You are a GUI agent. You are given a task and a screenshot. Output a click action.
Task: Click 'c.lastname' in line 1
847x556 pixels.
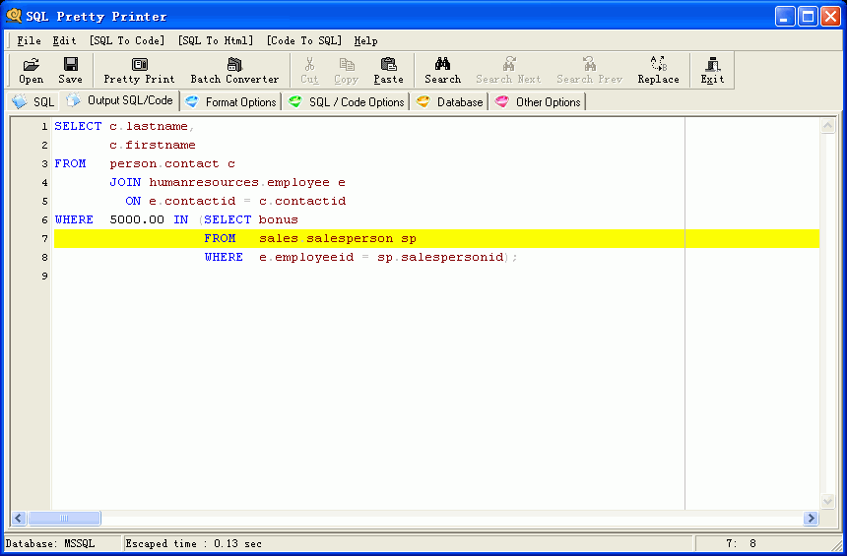coord(149,126)
